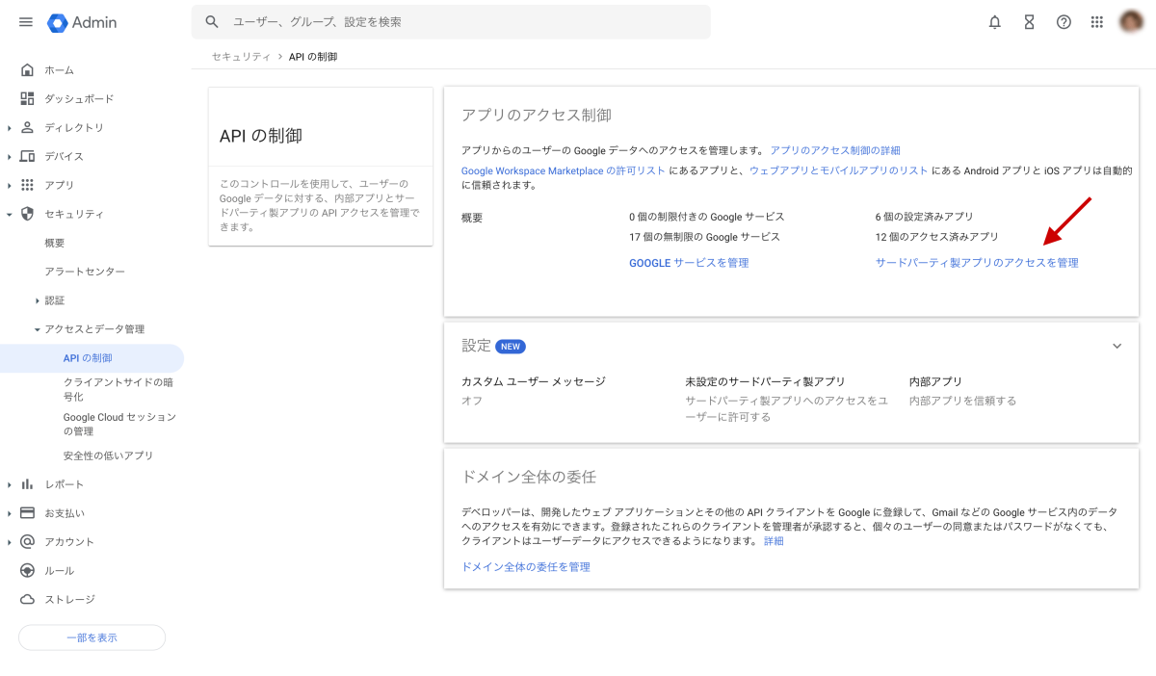Screen dimensions: 1156x676
Task: Click the アカウント at-sign icon
Action: pos(27,541)
